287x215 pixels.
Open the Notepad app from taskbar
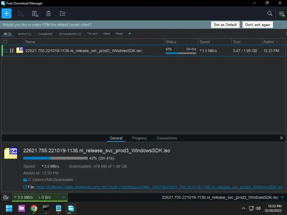click(x=58, y=208)
